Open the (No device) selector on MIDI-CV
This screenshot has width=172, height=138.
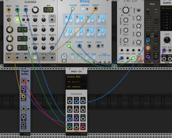[x=77, y=82]
